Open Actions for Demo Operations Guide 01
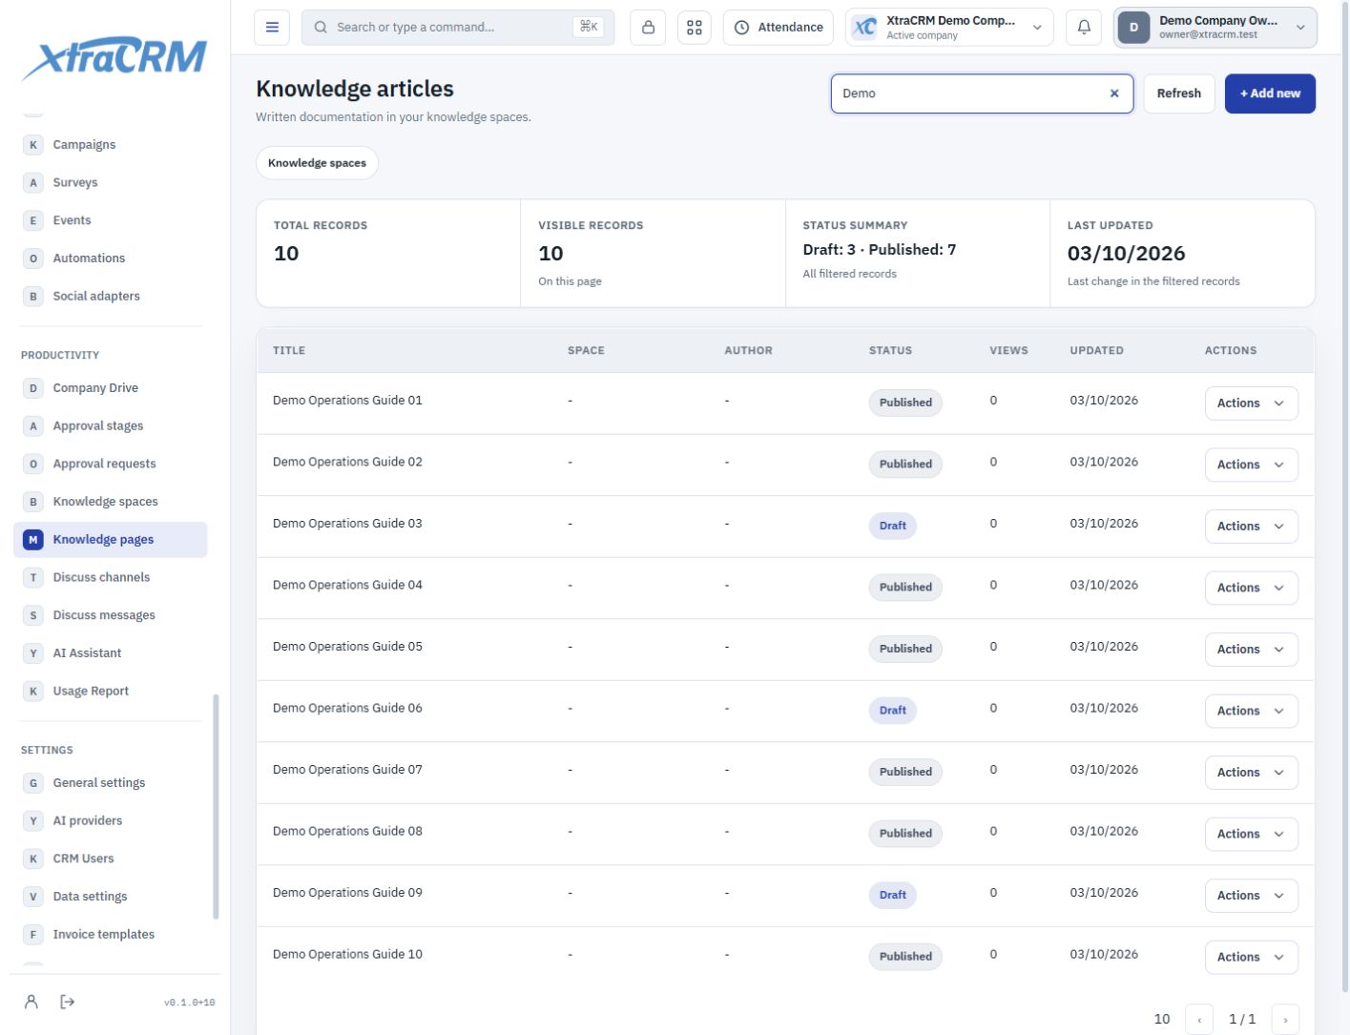Viewport: 1350px width, 1035px height. point(1251,404)
